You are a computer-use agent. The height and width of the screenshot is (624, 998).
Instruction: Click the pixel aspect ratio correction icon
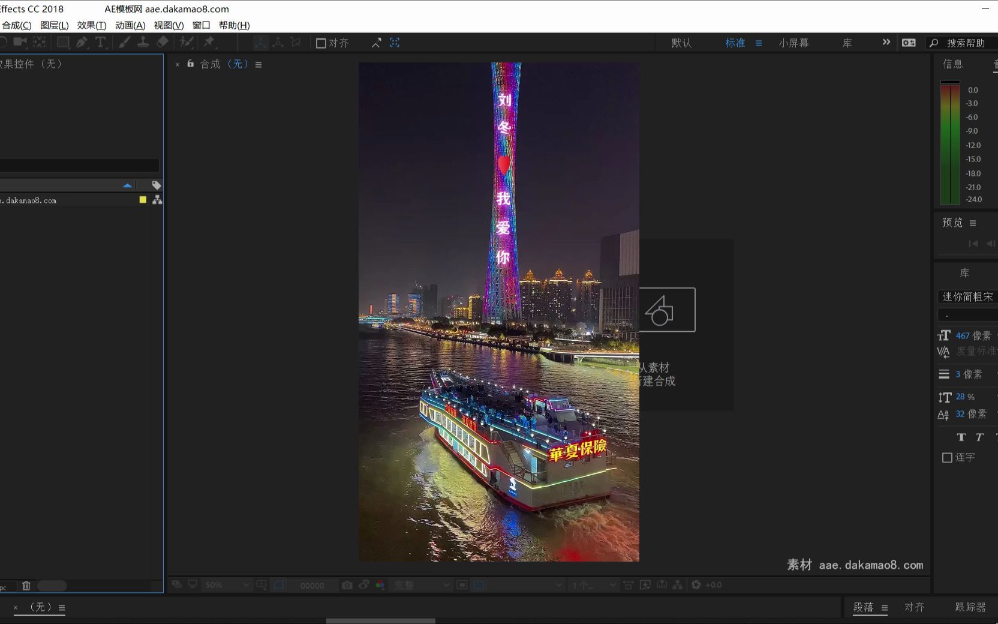[x=628, y=585]
